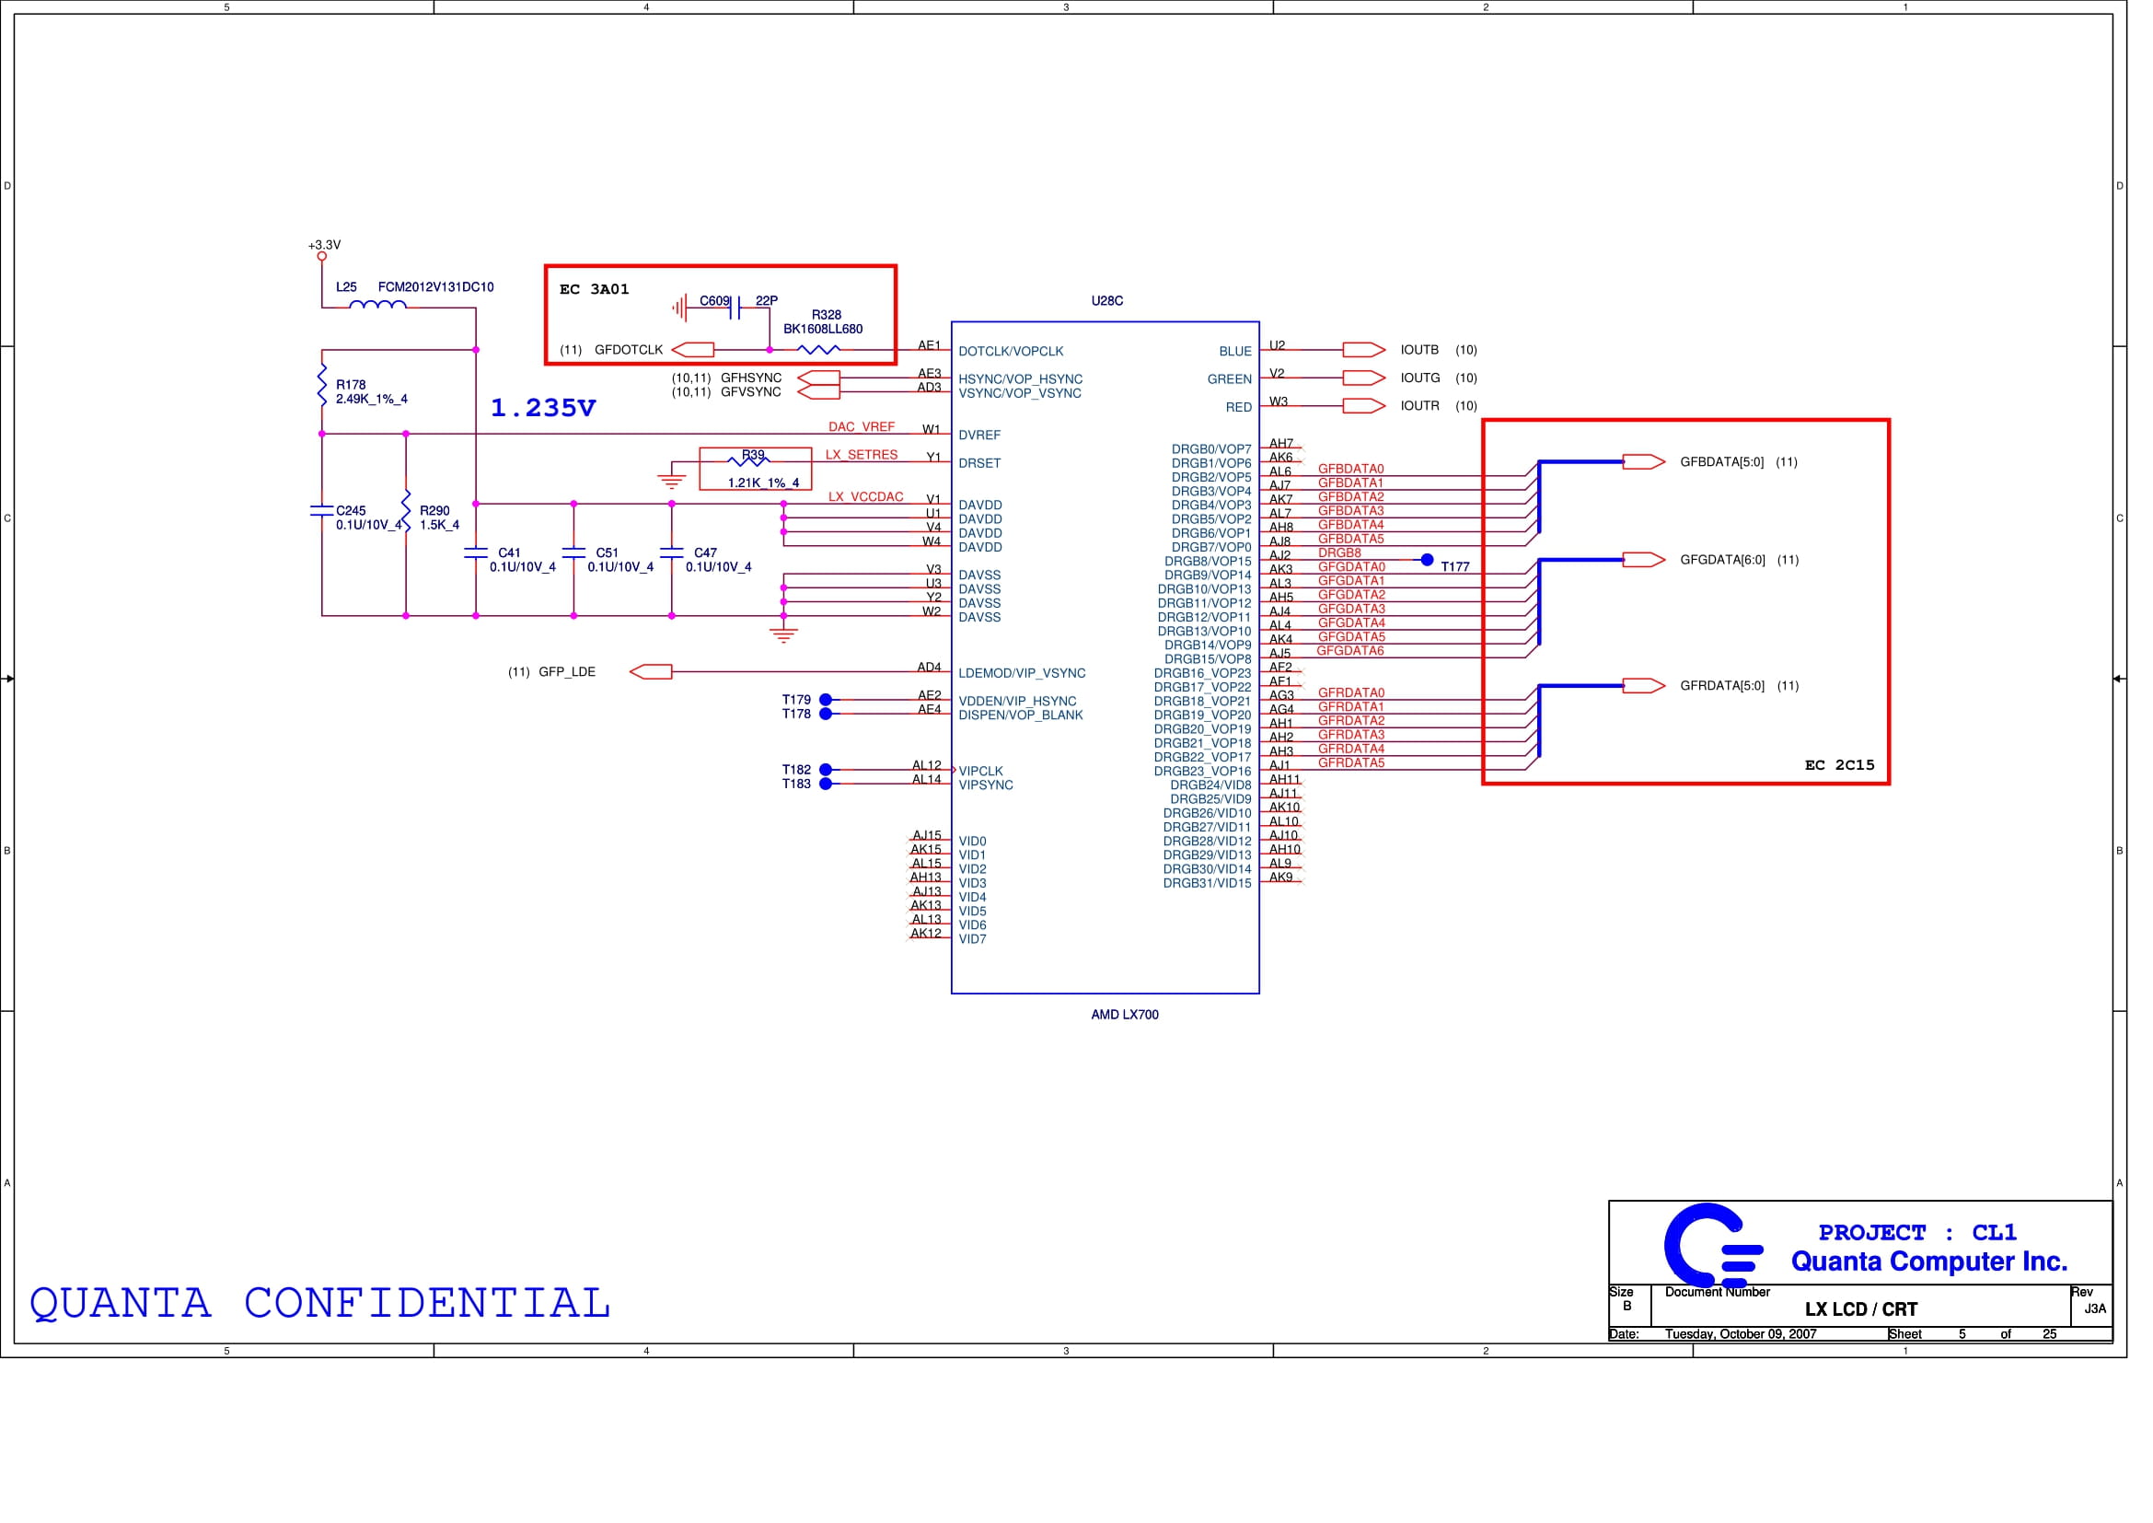
Task: Select the LX LCD / CRT document title
Action: click(x=1861, y=1311)
